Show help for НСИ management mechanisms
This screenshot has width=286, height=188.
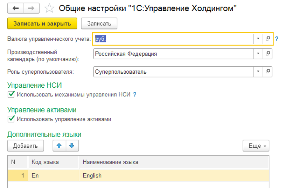[x=135, y=94]
